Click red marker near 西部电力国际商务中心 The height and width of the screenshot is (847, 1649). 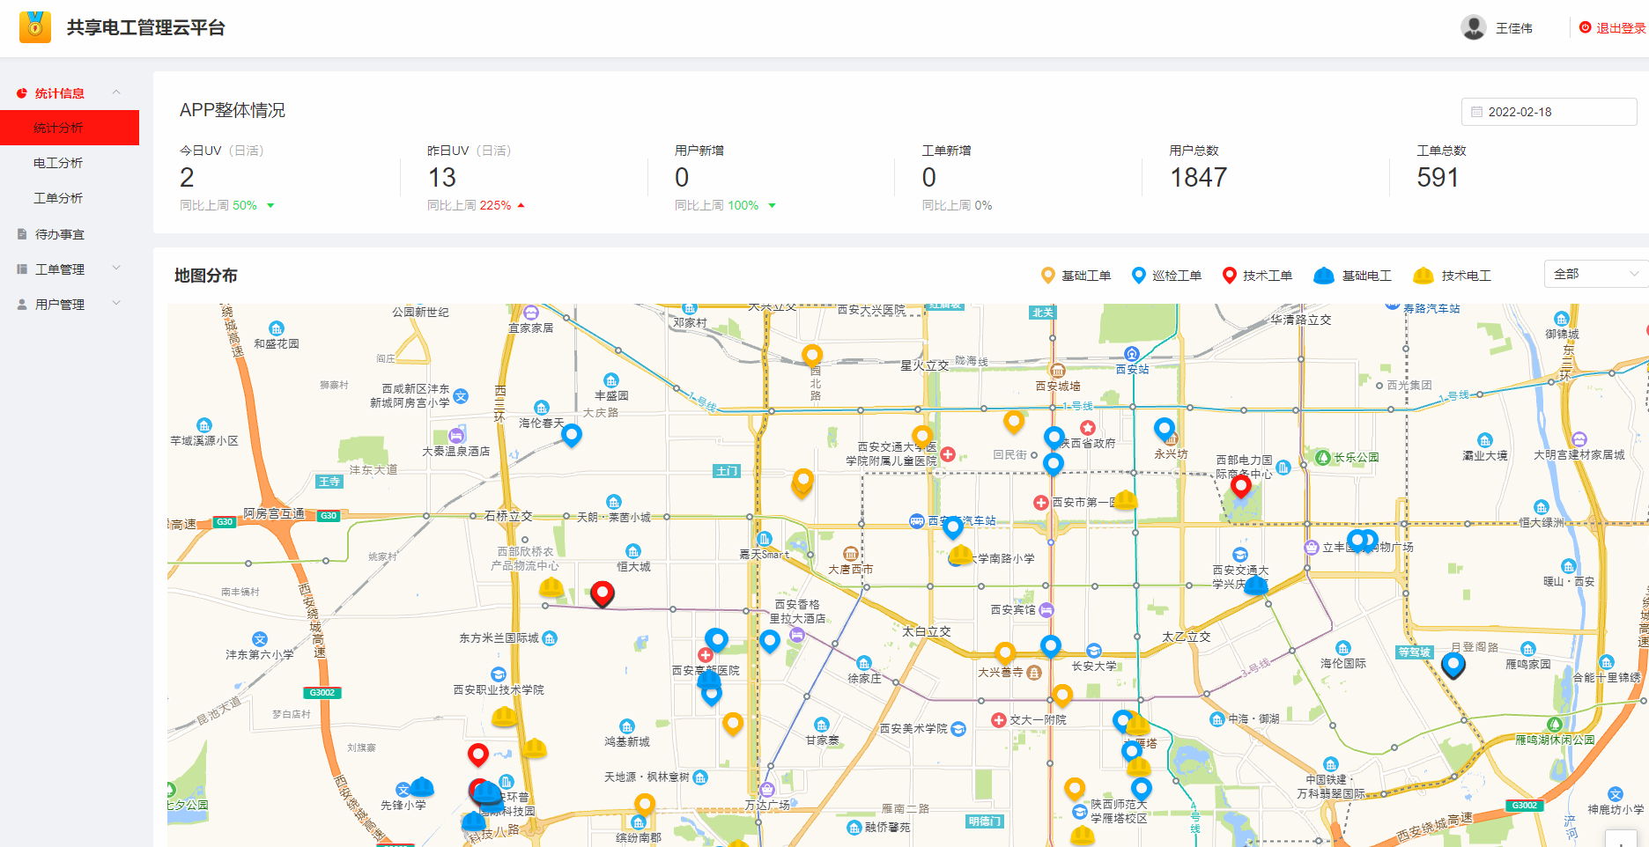tap(1241, 486)
